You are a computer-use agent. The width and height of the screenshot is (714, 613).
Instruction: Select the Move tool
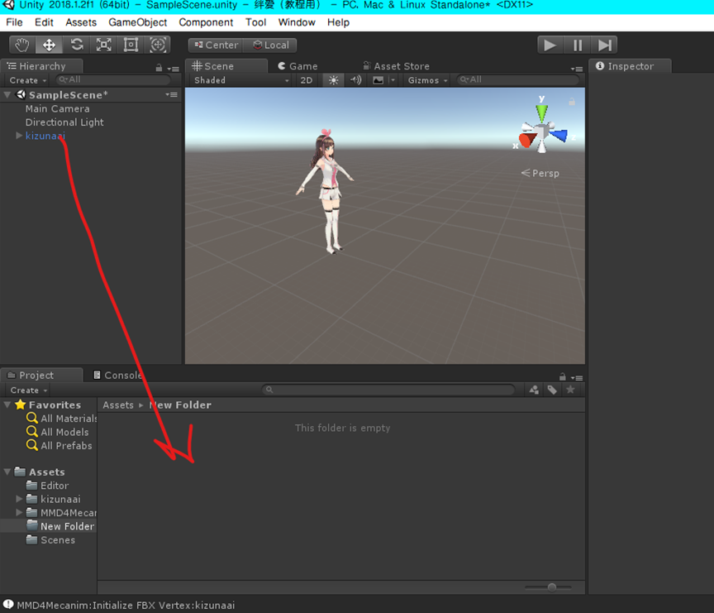click(50, 45)
